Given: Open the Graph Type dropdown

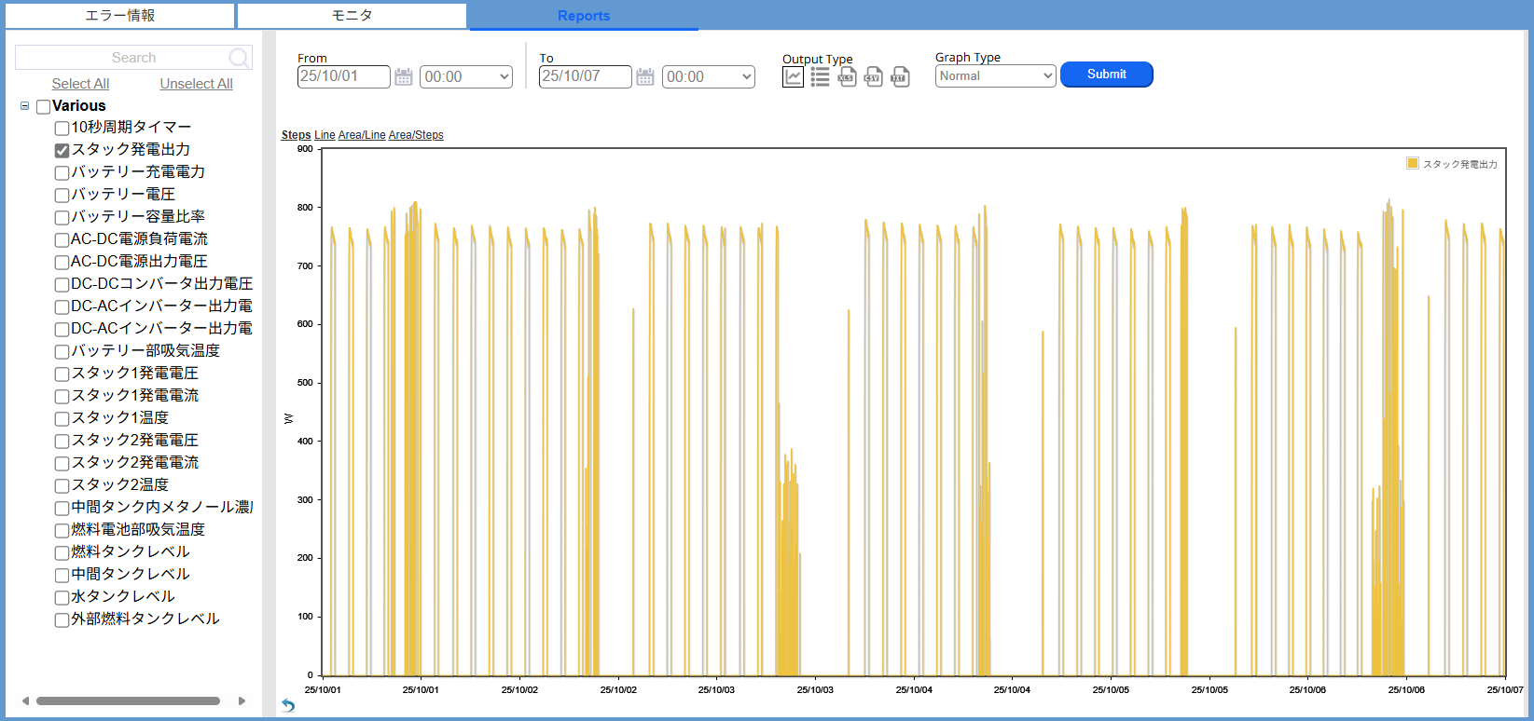Looking at the screenshot, I should (995, 76).
